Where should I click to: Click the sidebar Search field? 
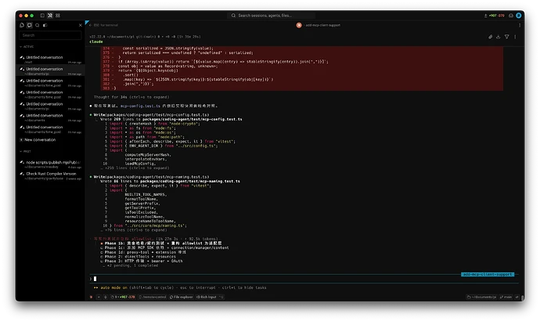click(x=50, y=35)
